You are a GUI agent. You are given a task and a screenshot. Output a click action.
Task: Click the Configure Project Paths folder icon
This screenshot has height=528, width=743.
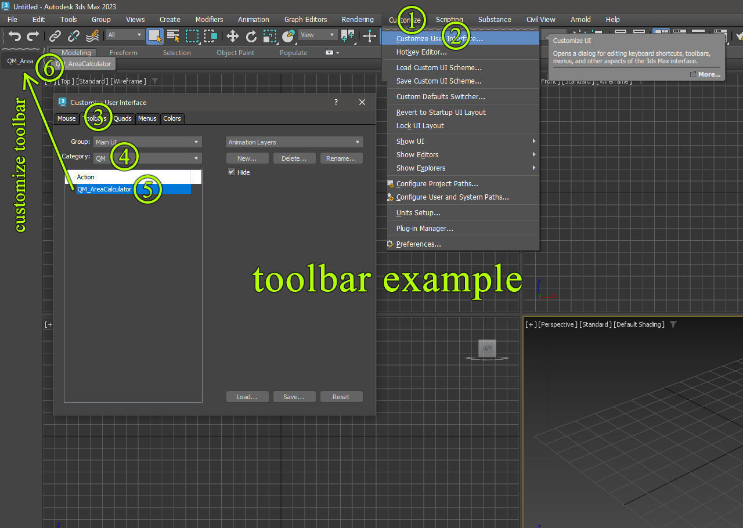click(x=391, y=184)
